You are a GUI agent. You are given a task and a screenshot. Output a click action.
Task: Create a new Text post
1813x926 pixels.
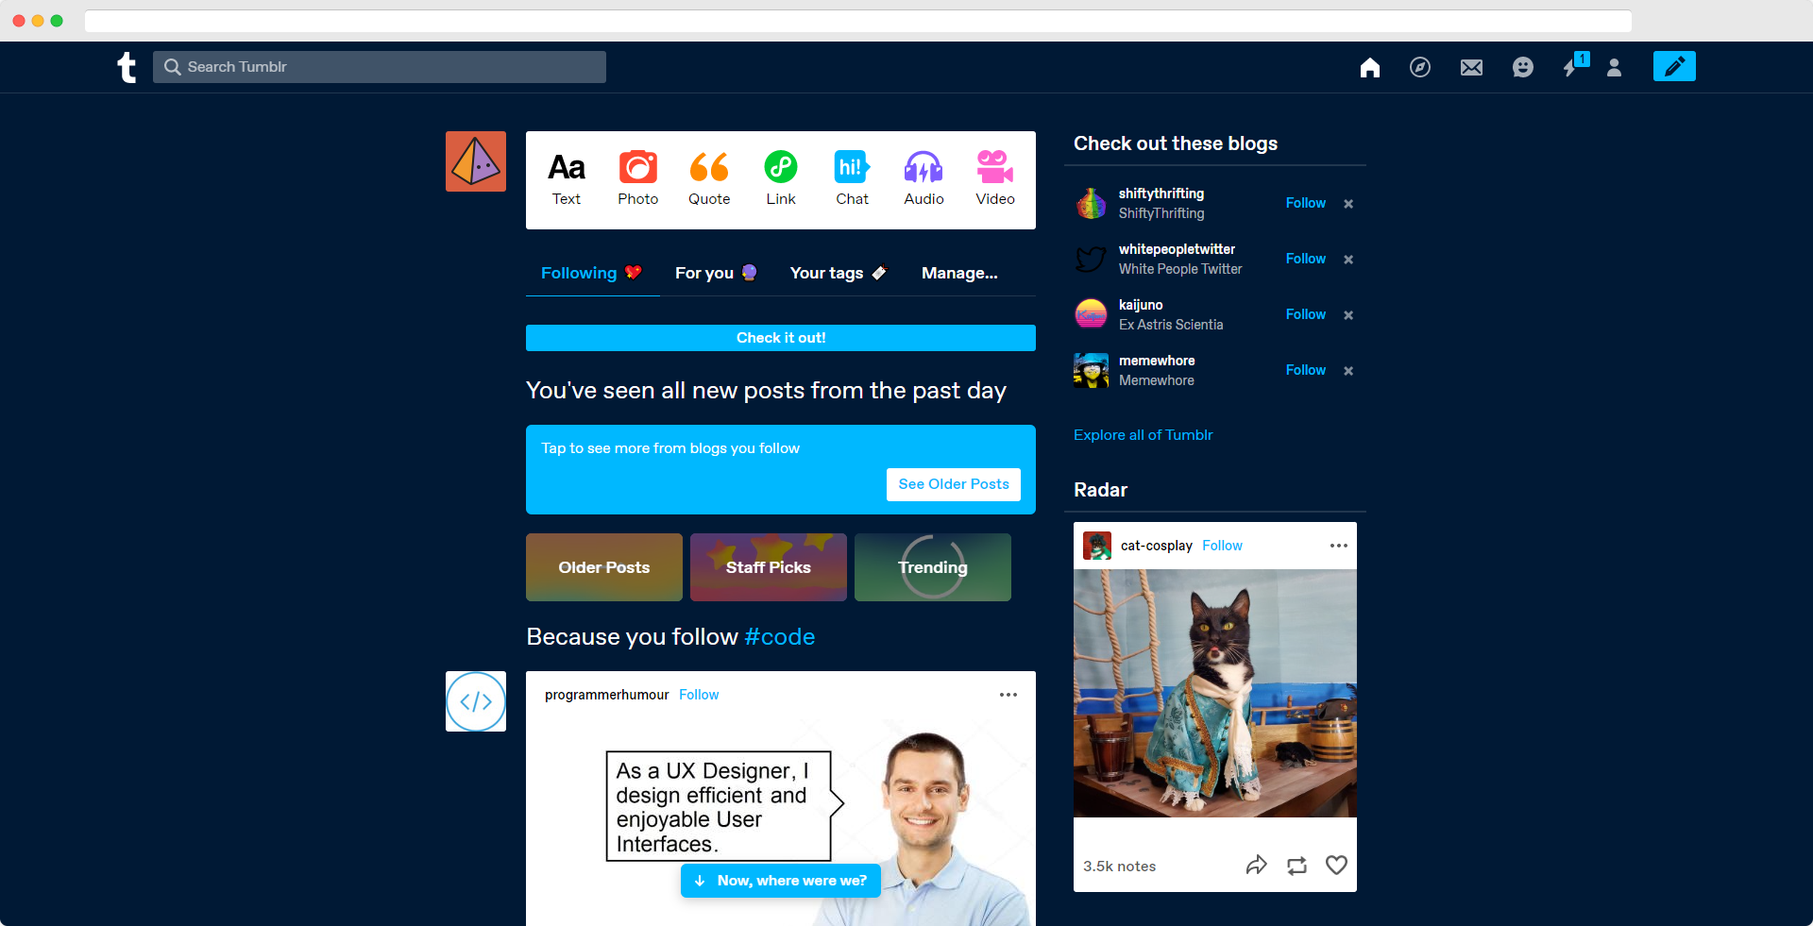[x=567, y=178]
